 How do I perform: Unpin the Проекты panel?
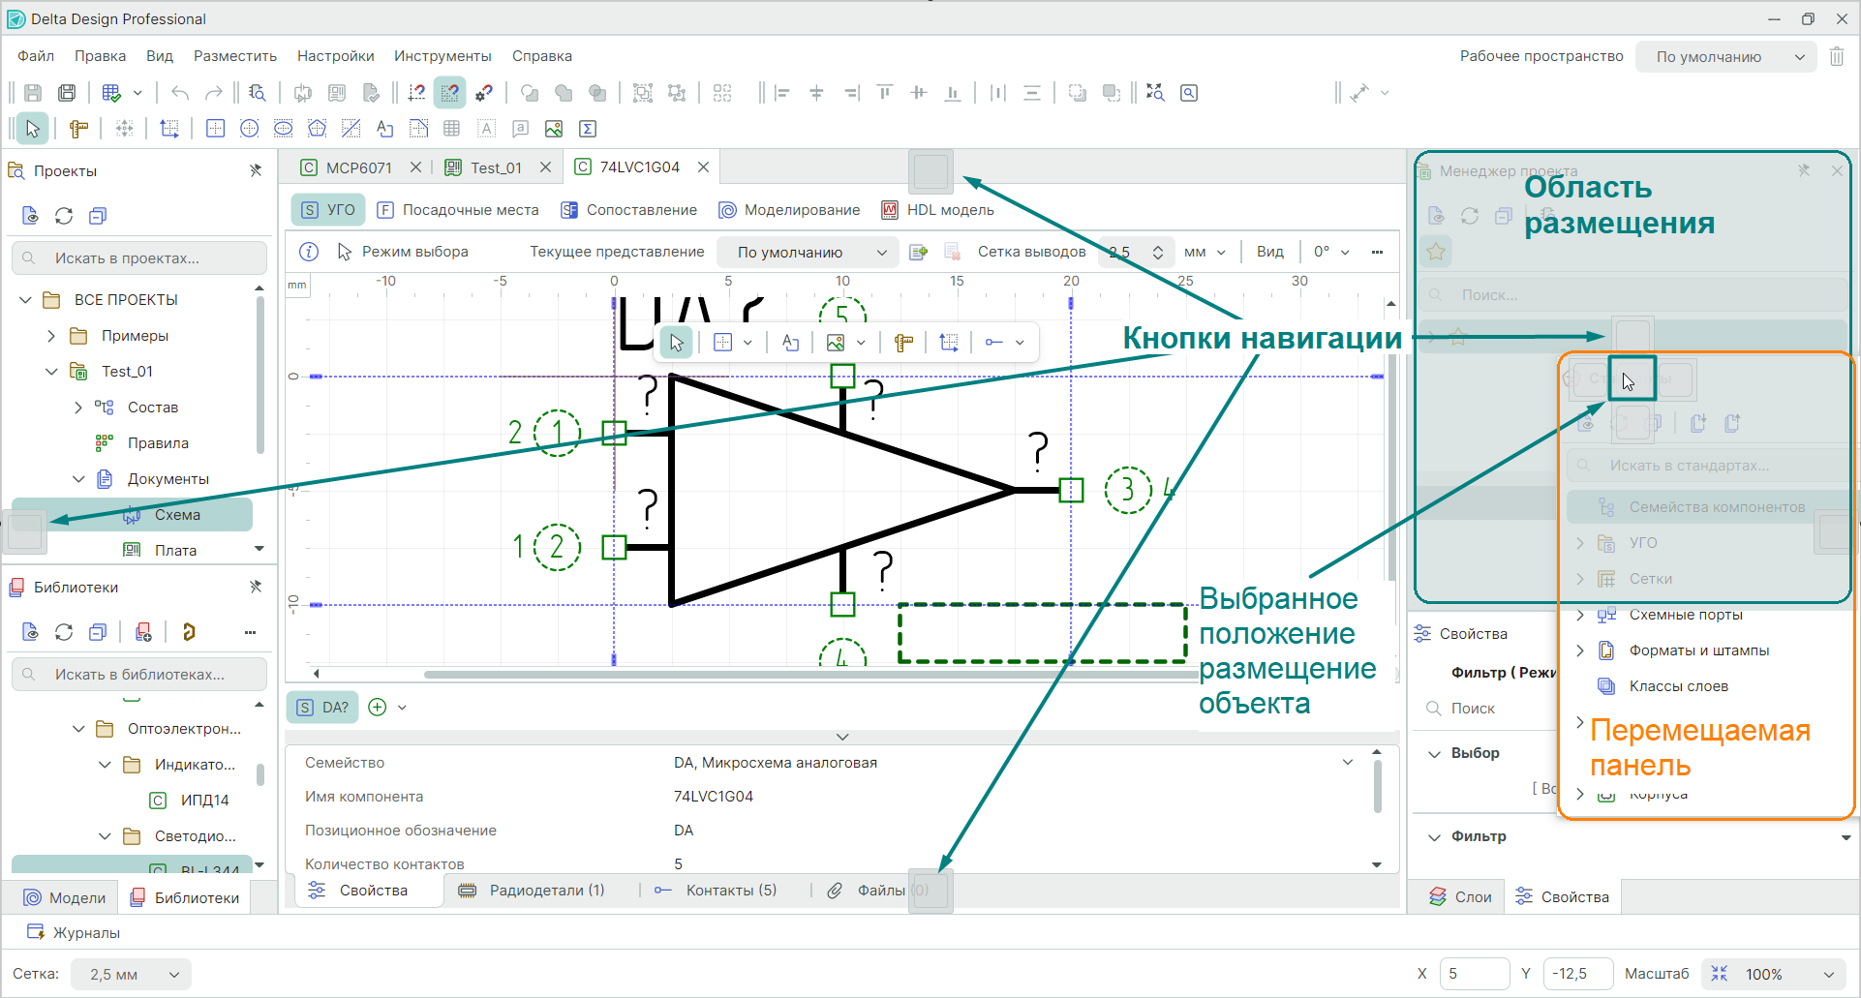point(256,170)
